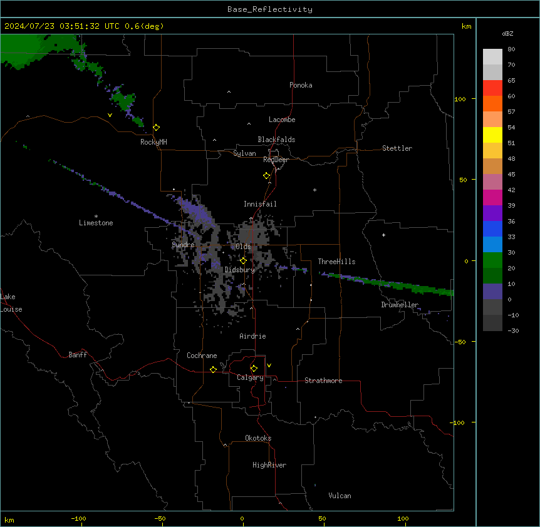The height and width of the screenshot is (527, 540).
Task: Click the RedDeer city label
Action: 276,160
